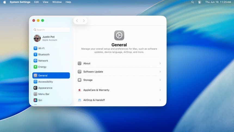Viewport: 234px width, 132px height.
Task: Select the Menu Bar sidebar icon
Action: pyautogui.click(x=35, y=94)
